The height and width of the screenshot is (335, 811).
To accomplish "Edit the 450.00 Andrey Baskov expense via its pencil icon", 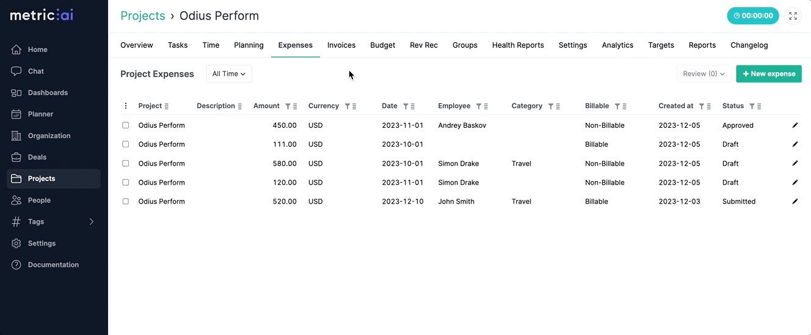I will click(795, 125).
